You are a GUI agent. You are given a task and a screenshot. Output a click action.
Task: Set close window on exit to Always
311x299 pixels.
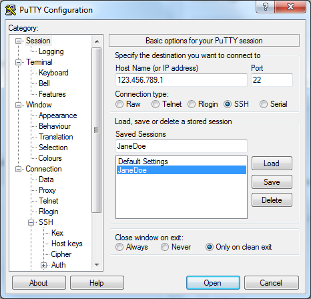tap(119, 247)
